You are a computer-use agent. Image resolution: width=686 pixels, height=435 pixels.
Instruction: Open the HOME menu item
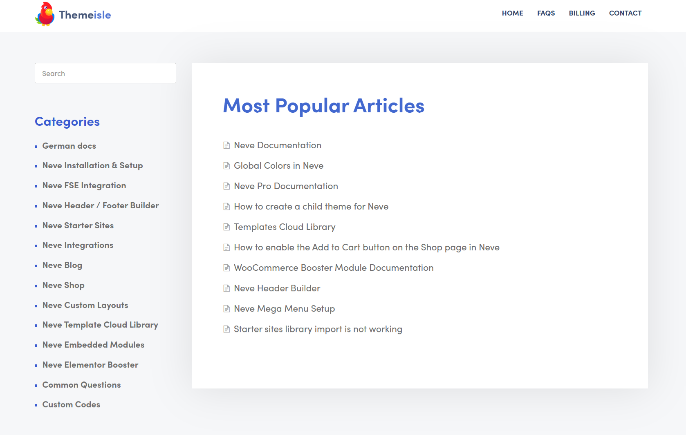512,13
